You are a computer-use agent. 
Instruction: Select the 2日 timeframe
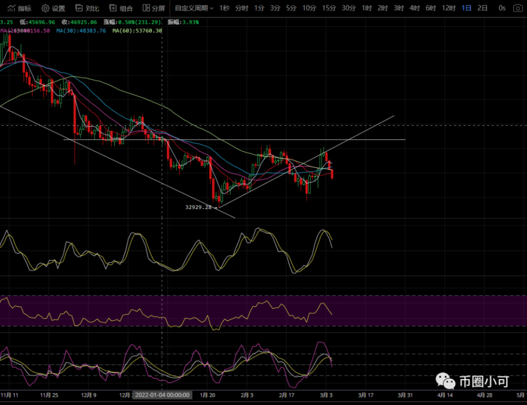coord(482,8)
